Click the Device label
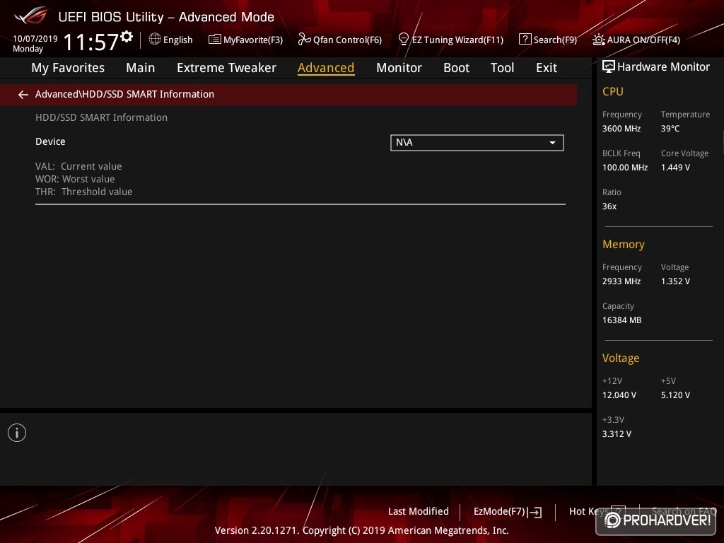This screenshot has width=724, height=543. 50,141
